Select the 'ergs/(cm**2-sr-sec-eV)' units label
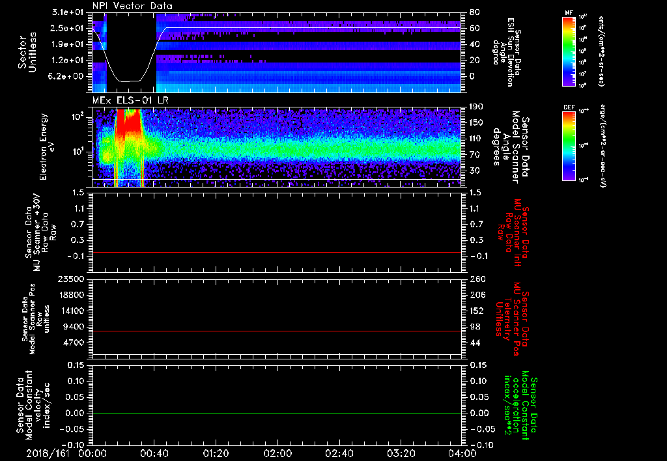Screen dimensions: 667x461 click(603, 147)
